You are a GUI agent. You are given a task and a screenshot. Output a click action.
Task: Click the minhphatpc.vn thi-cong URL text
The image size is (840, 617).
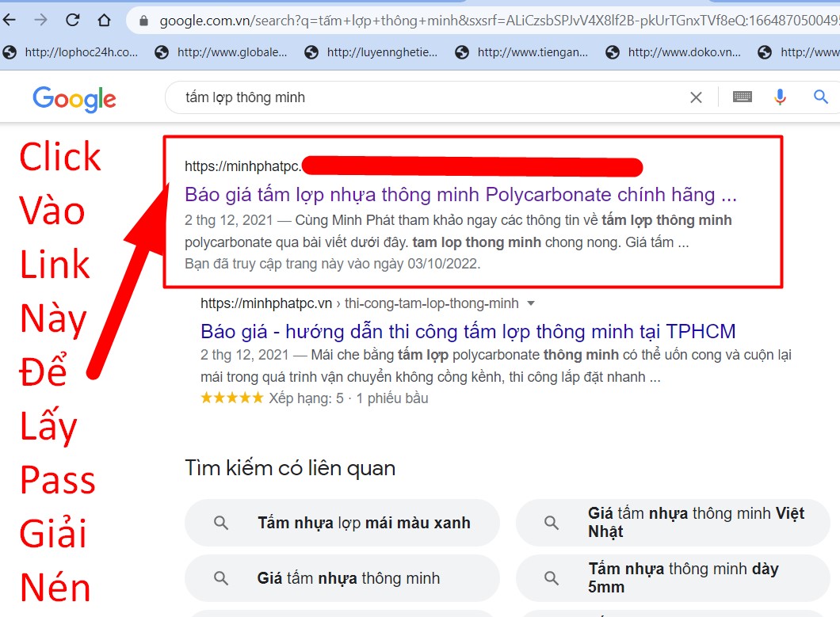pos(360,303)
